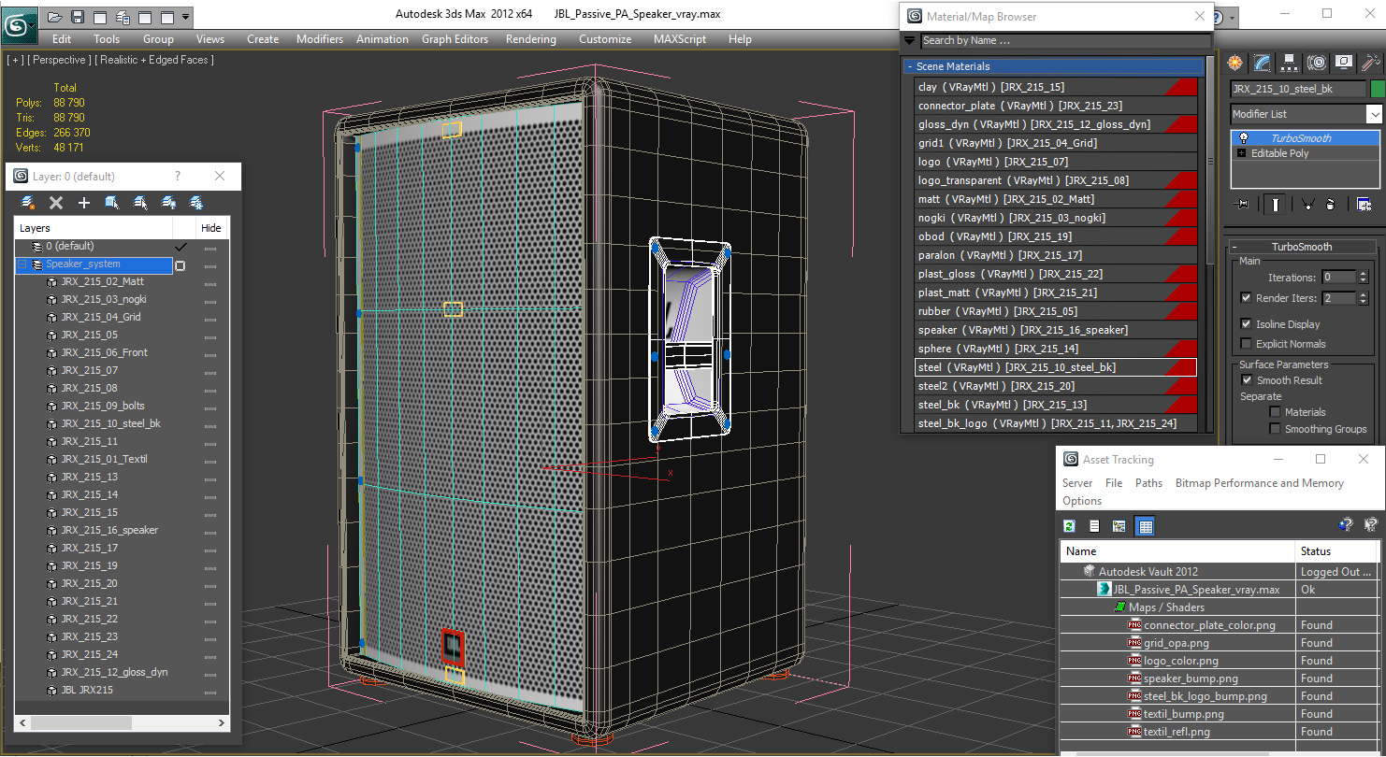Screen dimensions: 1386x757
Task: Select textil_bump.png asset row
Action: click(1183, 714)
